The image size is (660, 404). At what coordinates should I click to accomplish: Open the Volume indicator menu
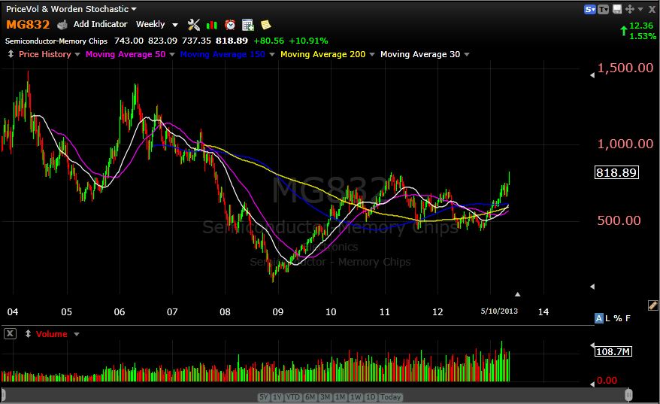pyautogui.click(x=51, y=334)
